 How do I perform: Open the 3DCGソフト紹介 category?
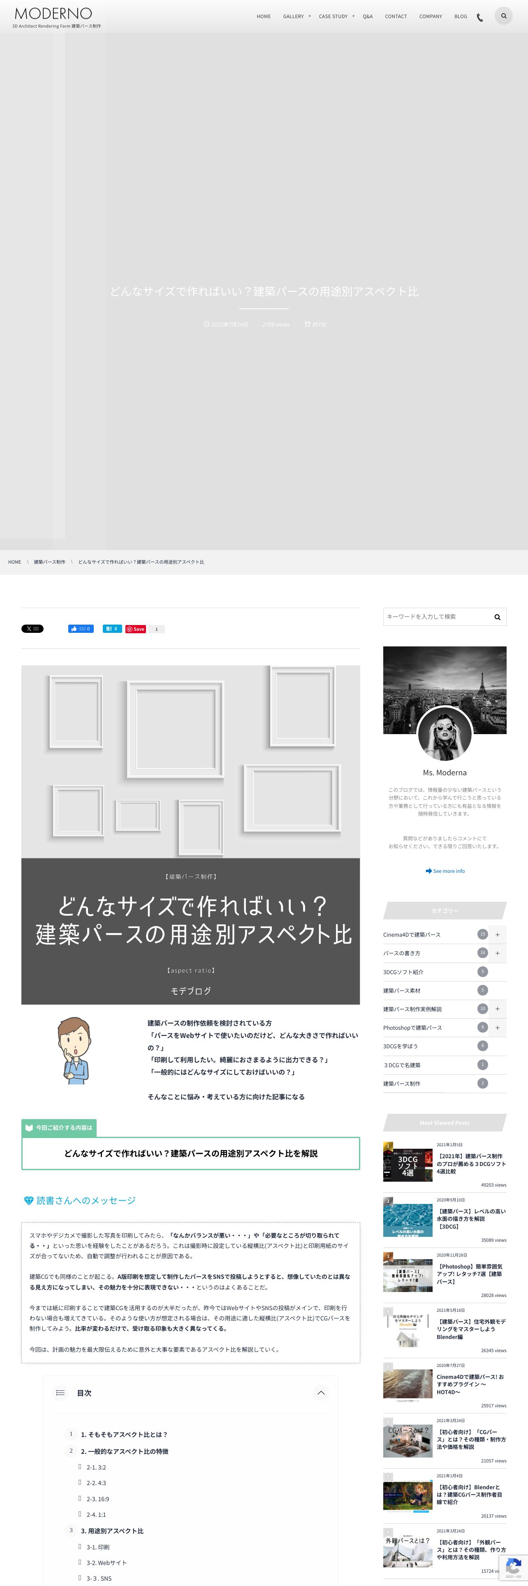(x=403, y=972)
